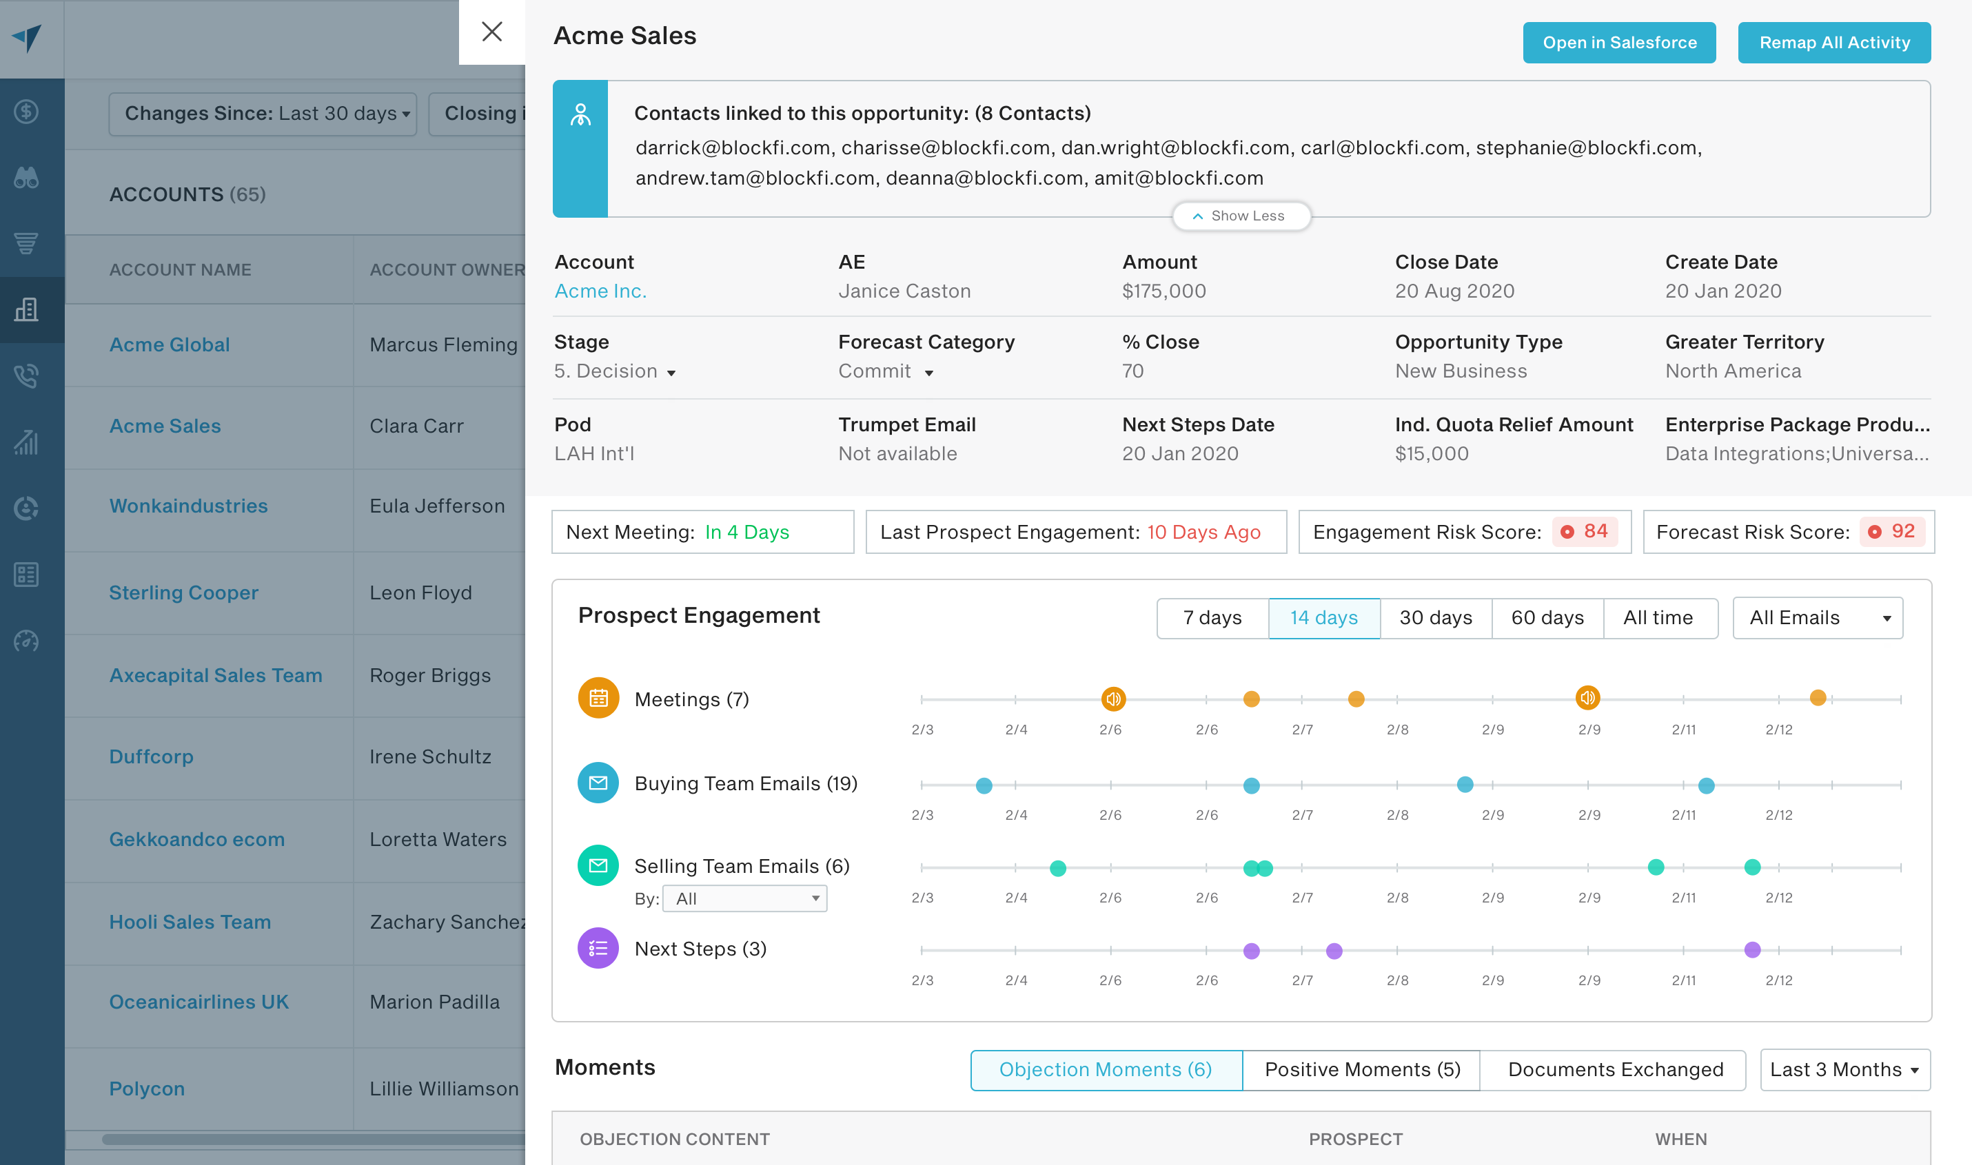This screenshot has height=1165, width=1972.
Task: Open the Stage 5. Decision dropdown
Action: (615, 371)
